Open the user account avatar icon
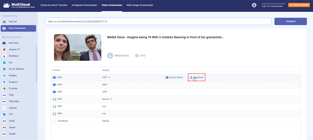Screen dimensions: 313x140 [x=254, y=5]
